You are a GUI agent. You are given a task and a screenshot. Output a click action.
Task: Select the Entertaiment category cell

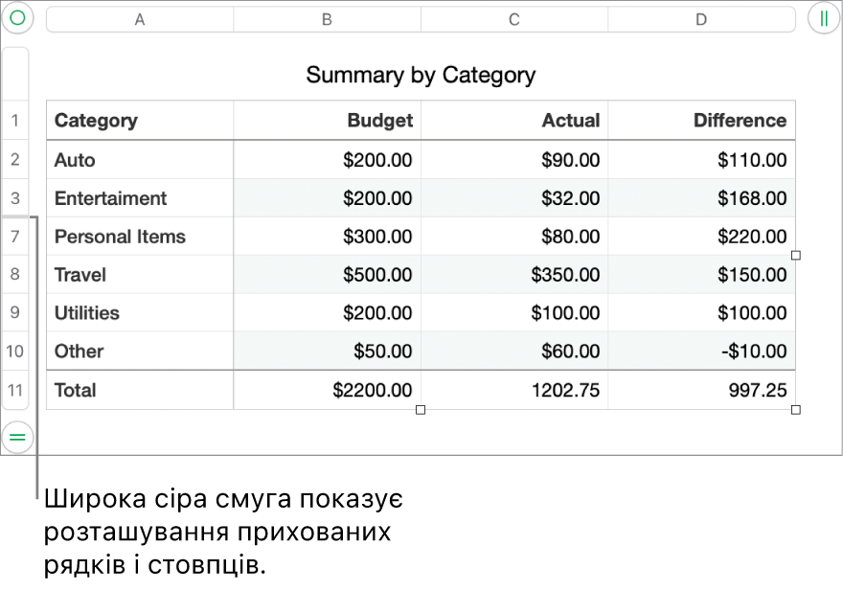(x=111, y=198)
